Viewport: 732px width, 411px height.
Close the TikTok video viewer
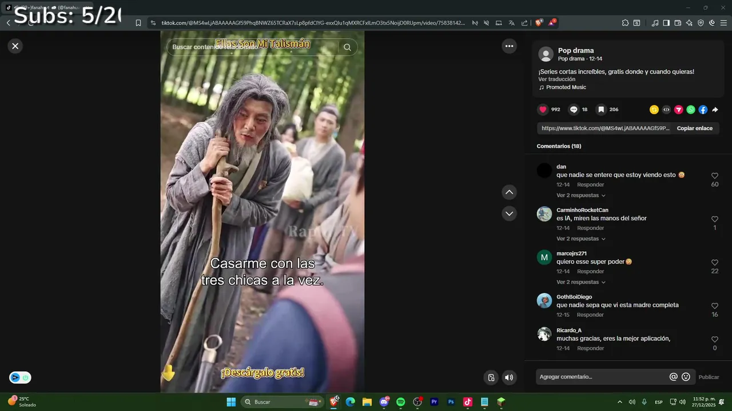click(x=15, y=46)
